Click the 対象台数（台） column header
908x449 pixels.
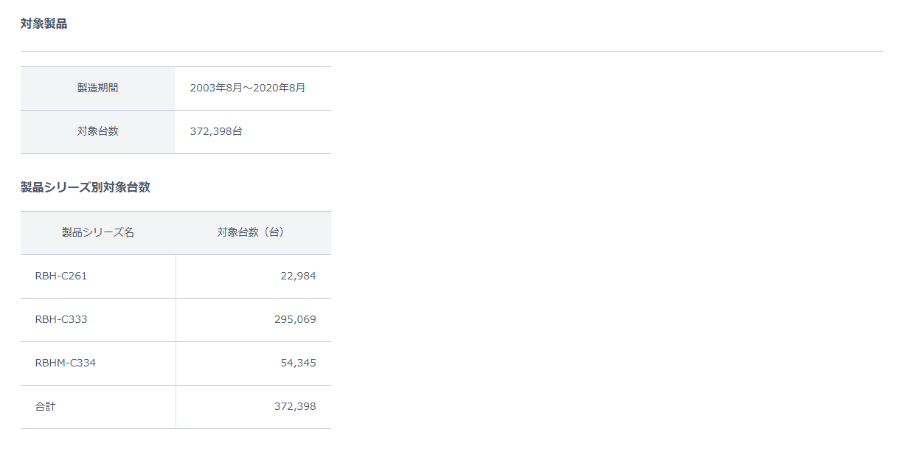point(252,232)
